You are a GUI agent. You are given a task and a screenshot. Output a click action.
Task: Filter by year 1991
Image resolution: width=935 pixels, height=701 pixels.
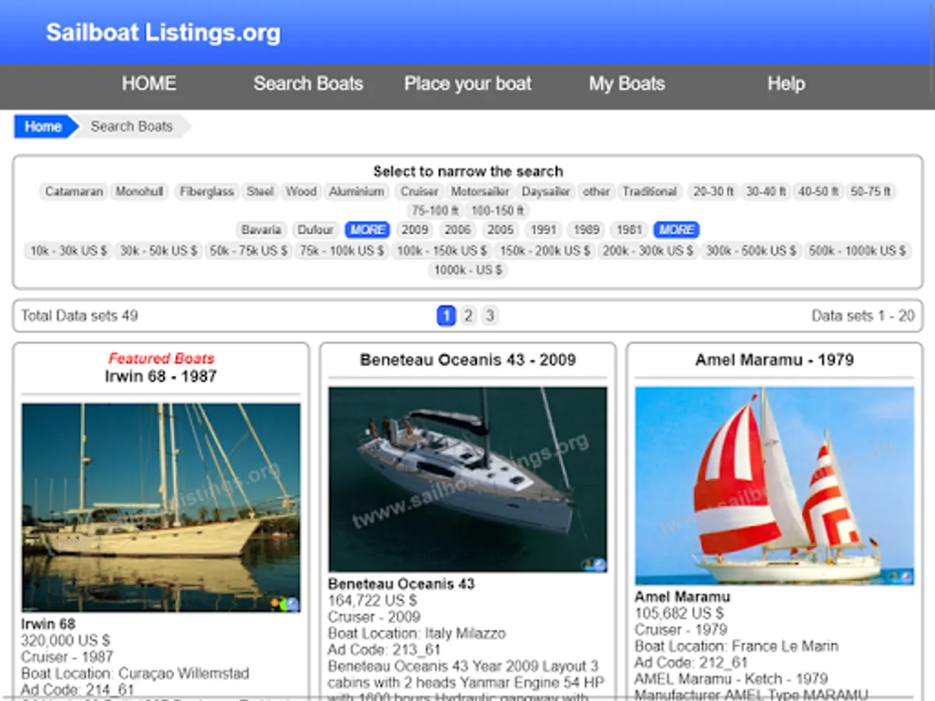pyautogui.click(x=544, y=230)
